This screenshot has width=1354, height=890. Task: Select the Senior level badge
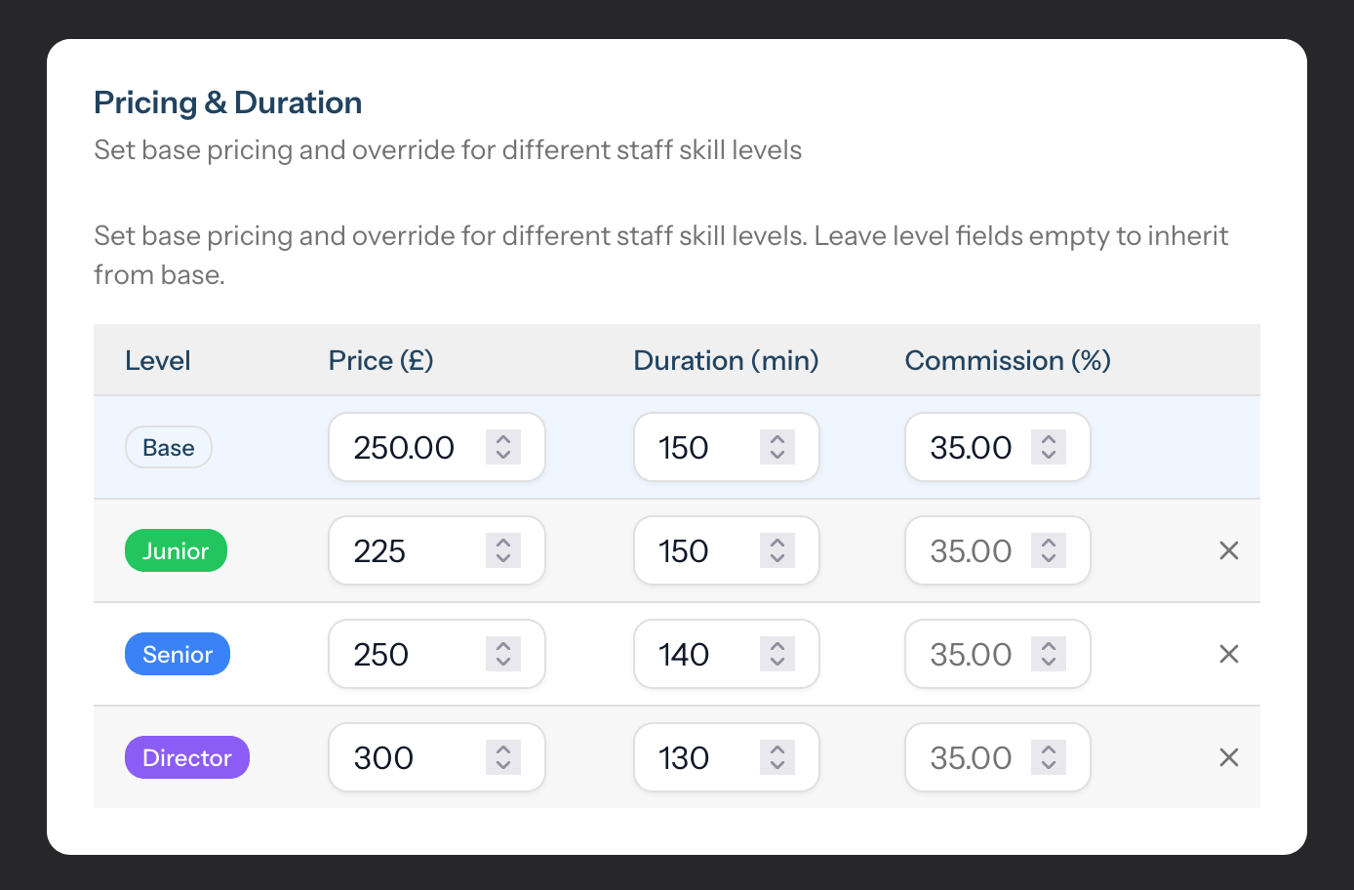(x=177, y=654)
